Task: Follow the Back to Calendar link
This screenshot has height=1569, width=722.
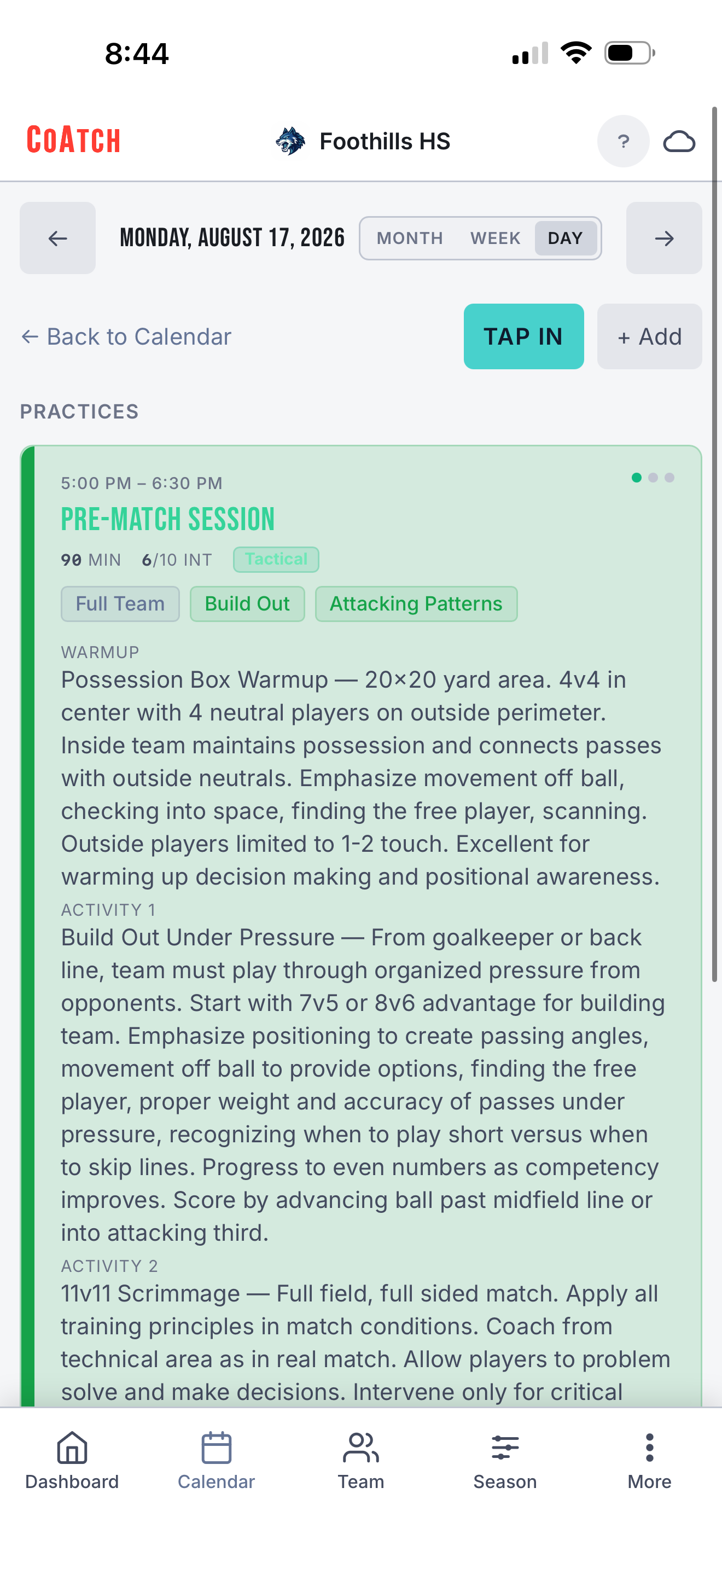Action: click(x=127, y=336)
